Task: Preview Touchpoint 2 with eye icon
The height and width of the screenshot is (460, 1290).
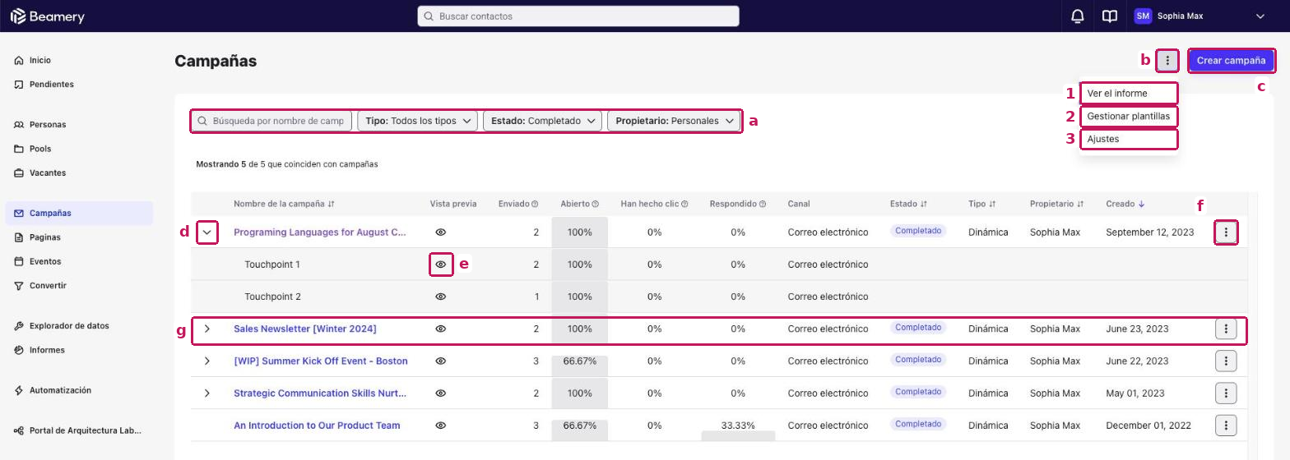Action: tap(441, 297)
